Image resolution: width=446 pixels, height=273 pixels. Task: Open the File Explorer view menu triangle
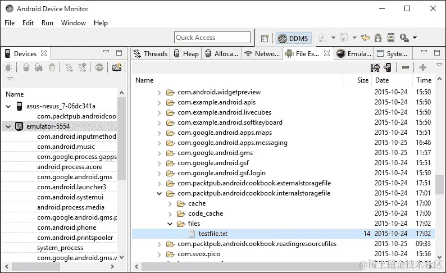coord(439,65)
